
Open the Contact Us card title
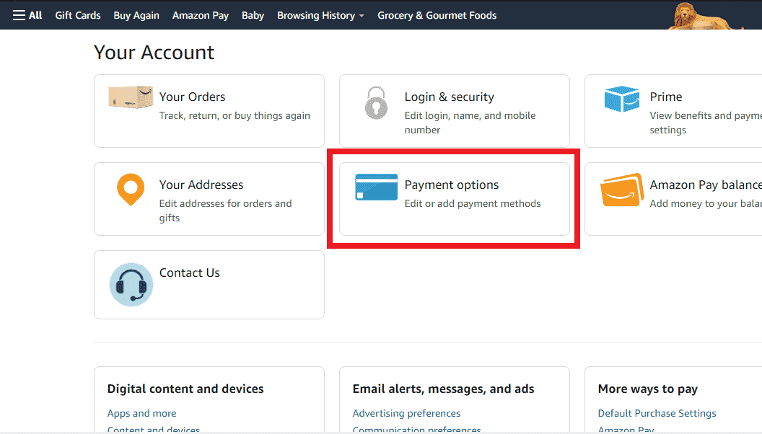(190, 273)
